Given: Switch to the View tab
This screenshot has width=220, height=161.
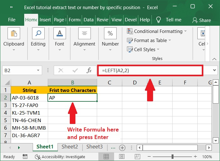Looking at the screenshot, I should [x=117, y=20].
